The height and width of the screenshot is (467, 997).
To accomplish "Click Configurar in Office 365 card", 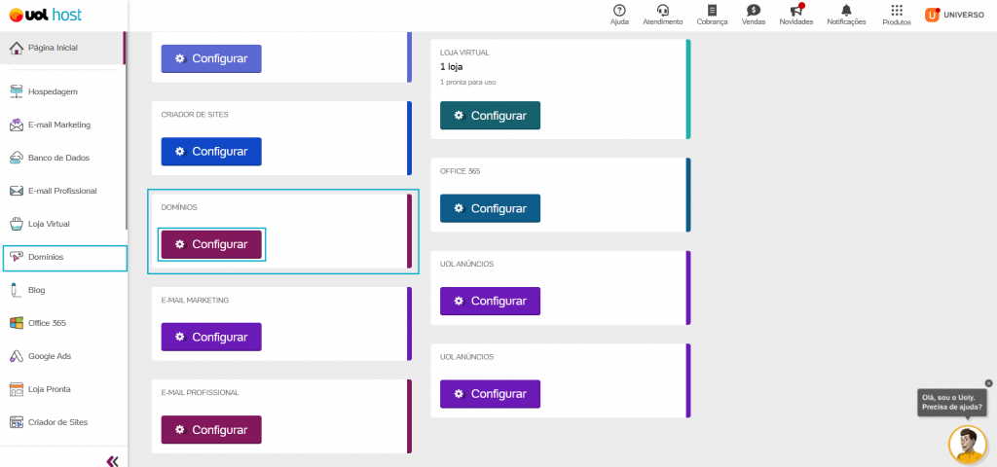I will tap(491, 208).
